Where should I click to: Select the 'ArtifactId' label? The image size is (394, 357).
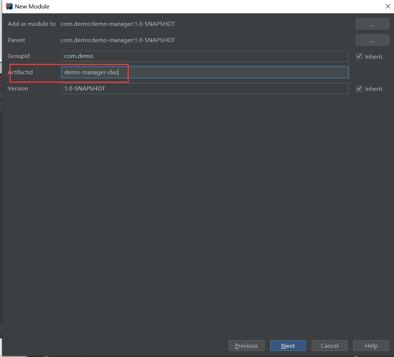pyautogui.click(x=20, y=72)
